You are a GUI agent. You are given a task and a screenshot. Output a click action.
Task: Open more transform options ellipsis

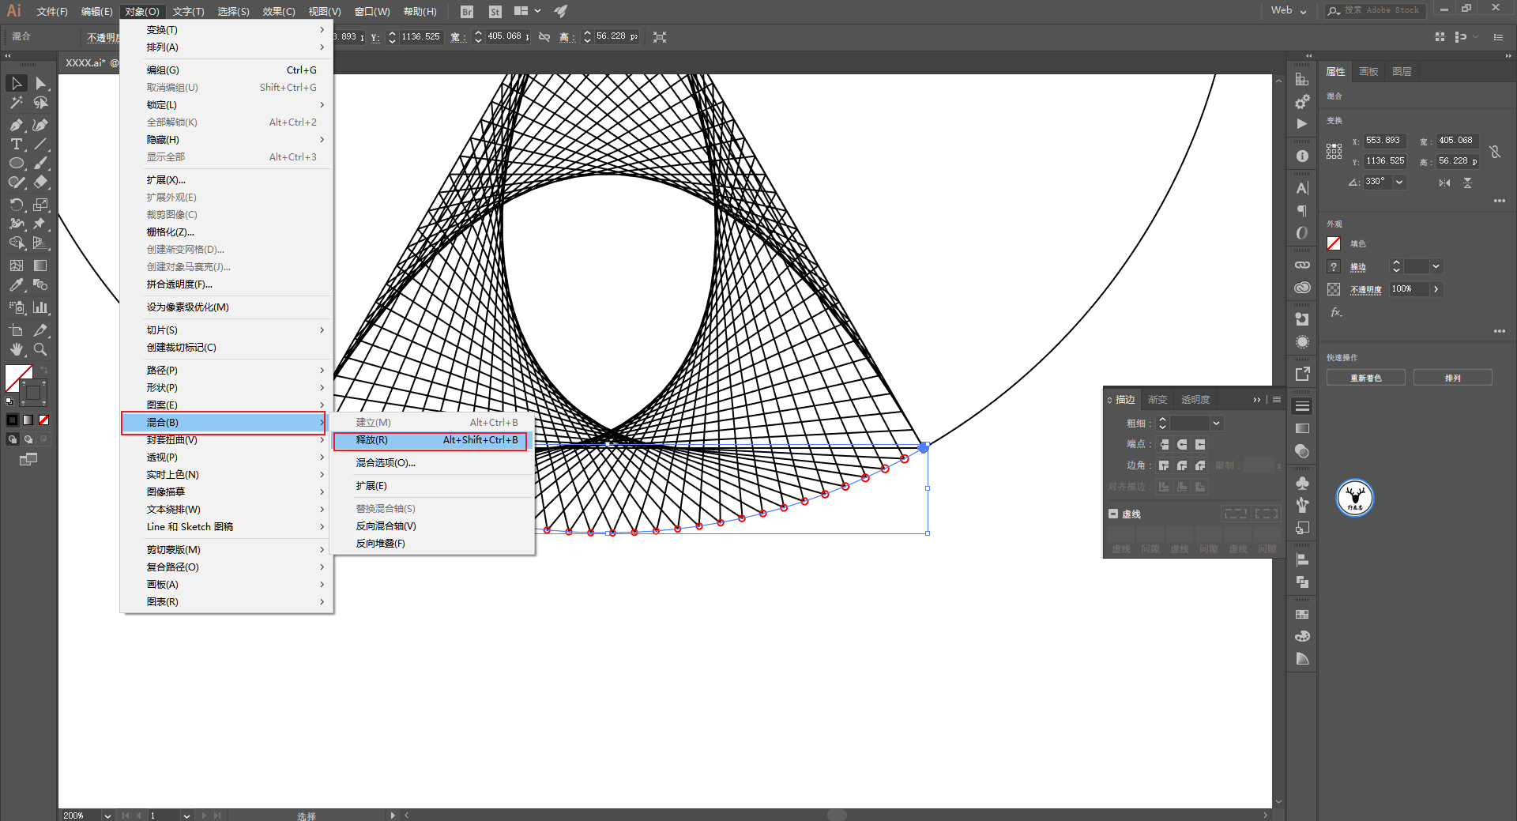1499,201
